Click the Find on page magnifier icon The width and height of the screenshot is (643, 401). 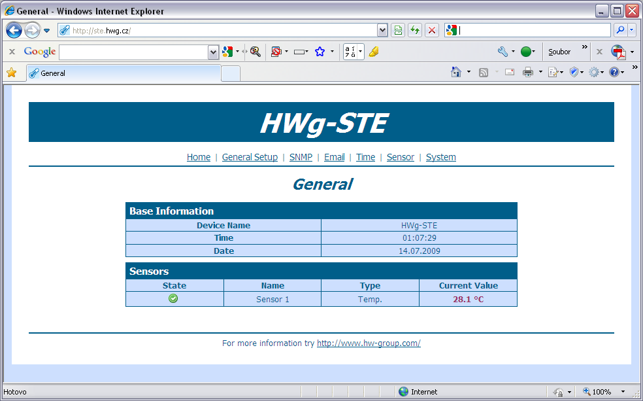(x=256, y=52)
